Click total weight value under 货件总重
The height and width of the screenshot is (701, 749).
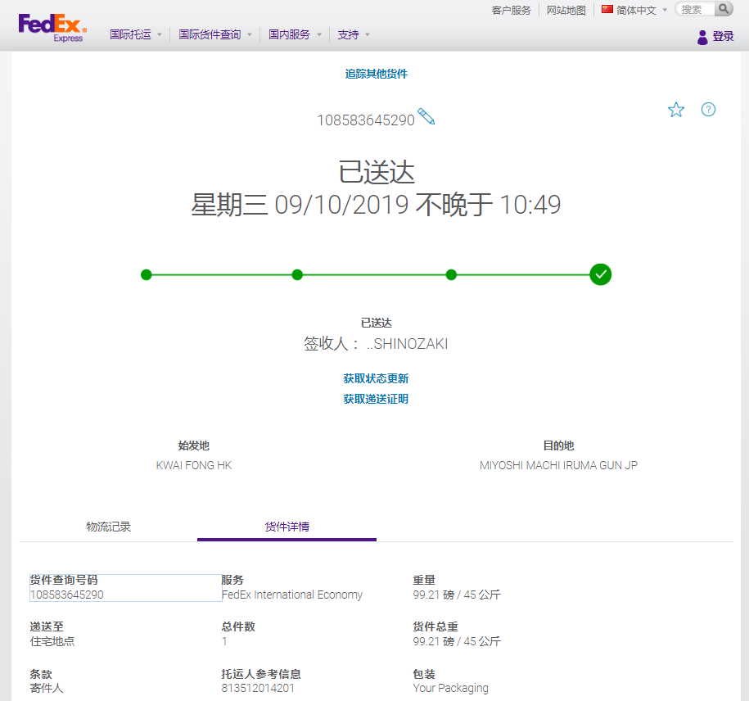pos(457,641)
